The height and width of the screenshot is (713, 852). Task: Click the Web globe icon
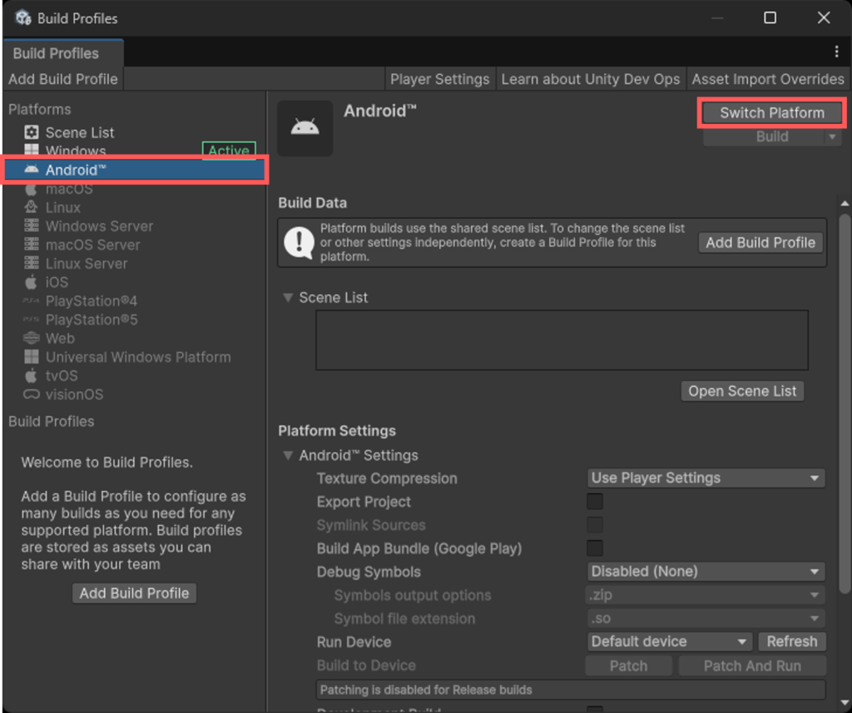click(x=32, y=339)
